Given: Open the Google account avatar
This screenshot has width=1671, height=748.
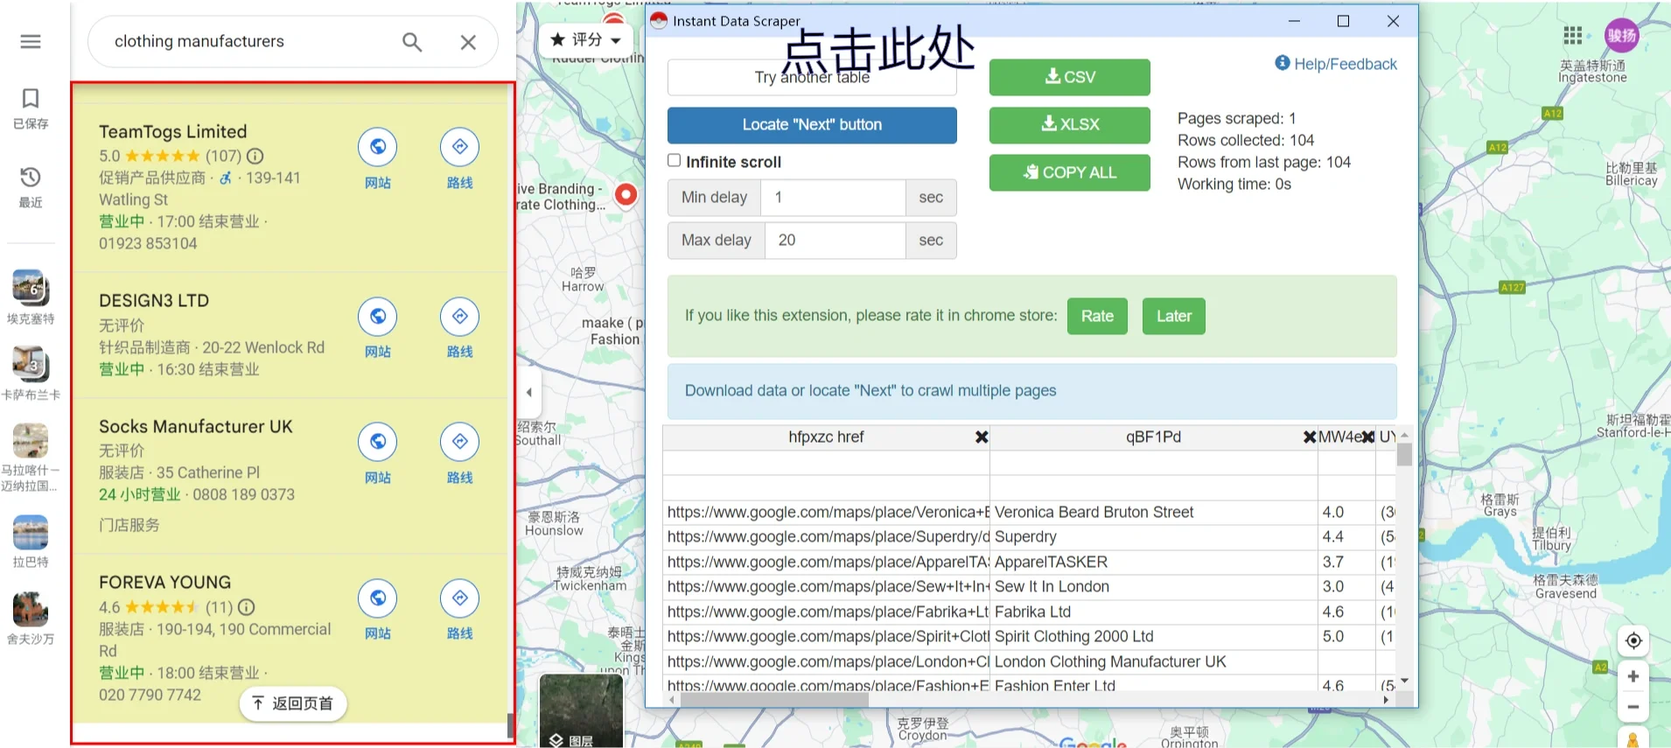Looking at the screenshot, I should [x=1621, y=35].
